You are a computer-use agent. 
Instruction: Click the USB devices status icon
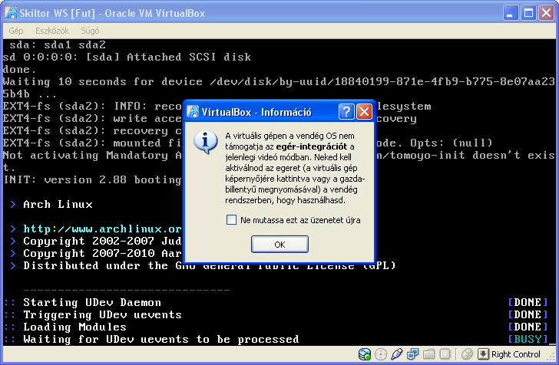pos(396,354)
